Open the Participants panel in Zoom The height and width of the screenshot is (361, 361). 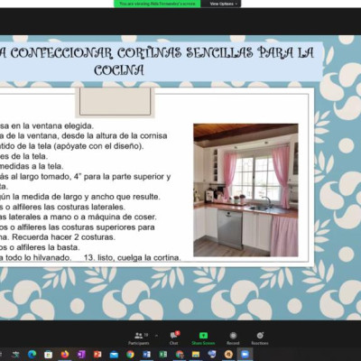(x=139, y=338)
